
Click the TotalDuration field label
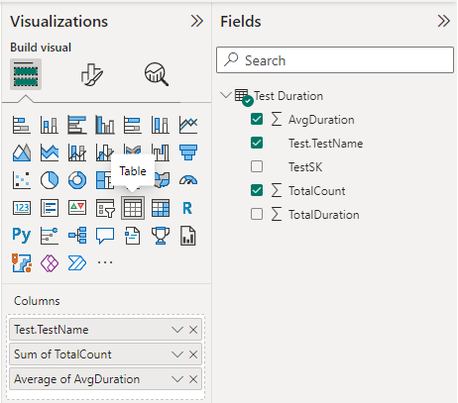324,215
